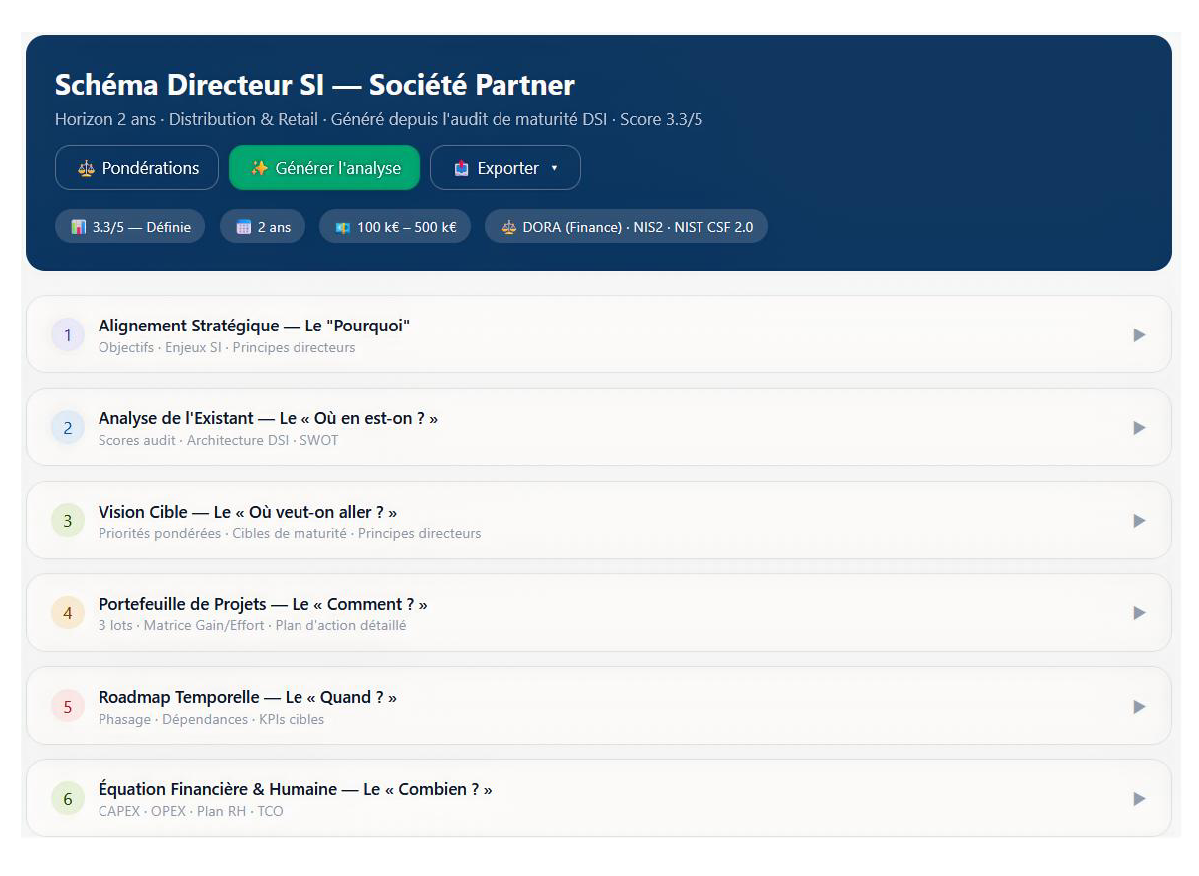Open Vision Cible — Où veut-on aller title
This screenshot has height=876, width=1199.
[x=248, y=512]
